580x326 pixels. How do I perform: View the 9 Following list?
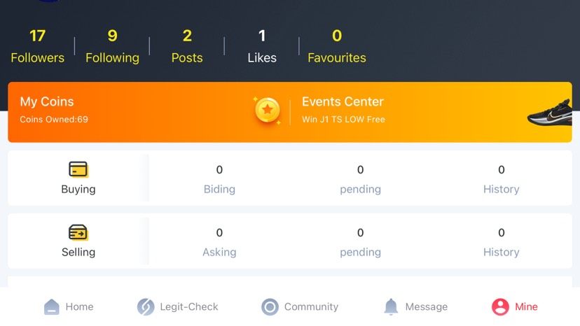tap(112, 46)
